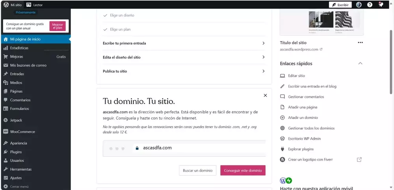Dismiss the Tu dominio card

click(x=265, y=95)
